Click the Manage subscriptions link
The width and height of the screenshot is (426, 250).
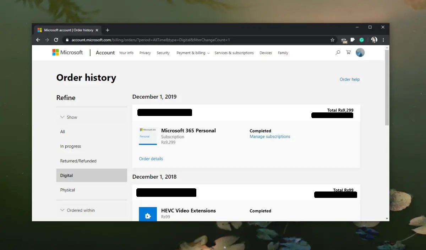point(270,137)
